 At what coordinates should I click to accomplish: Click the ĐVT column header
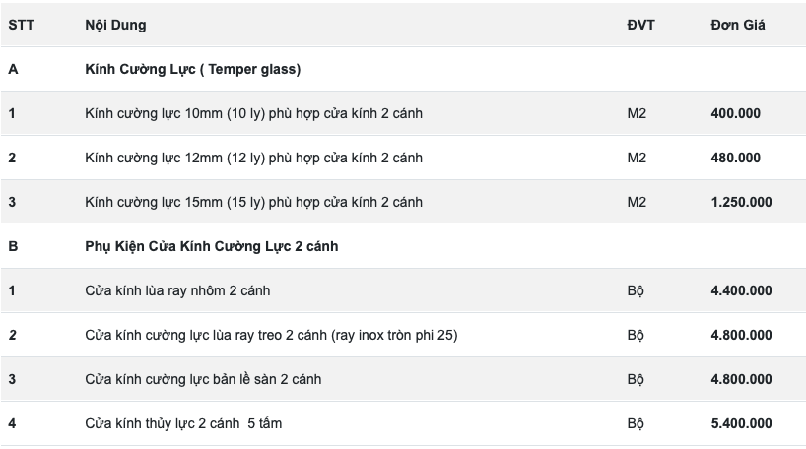640,25
